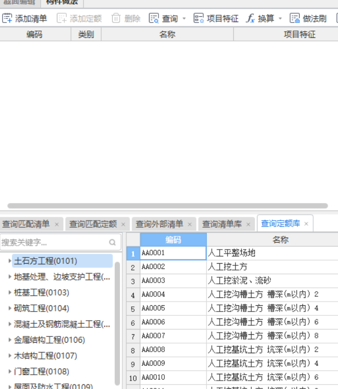This screenshot has width=338, height=389.
Task: Select cell AA0010
Action: point(173,377)
